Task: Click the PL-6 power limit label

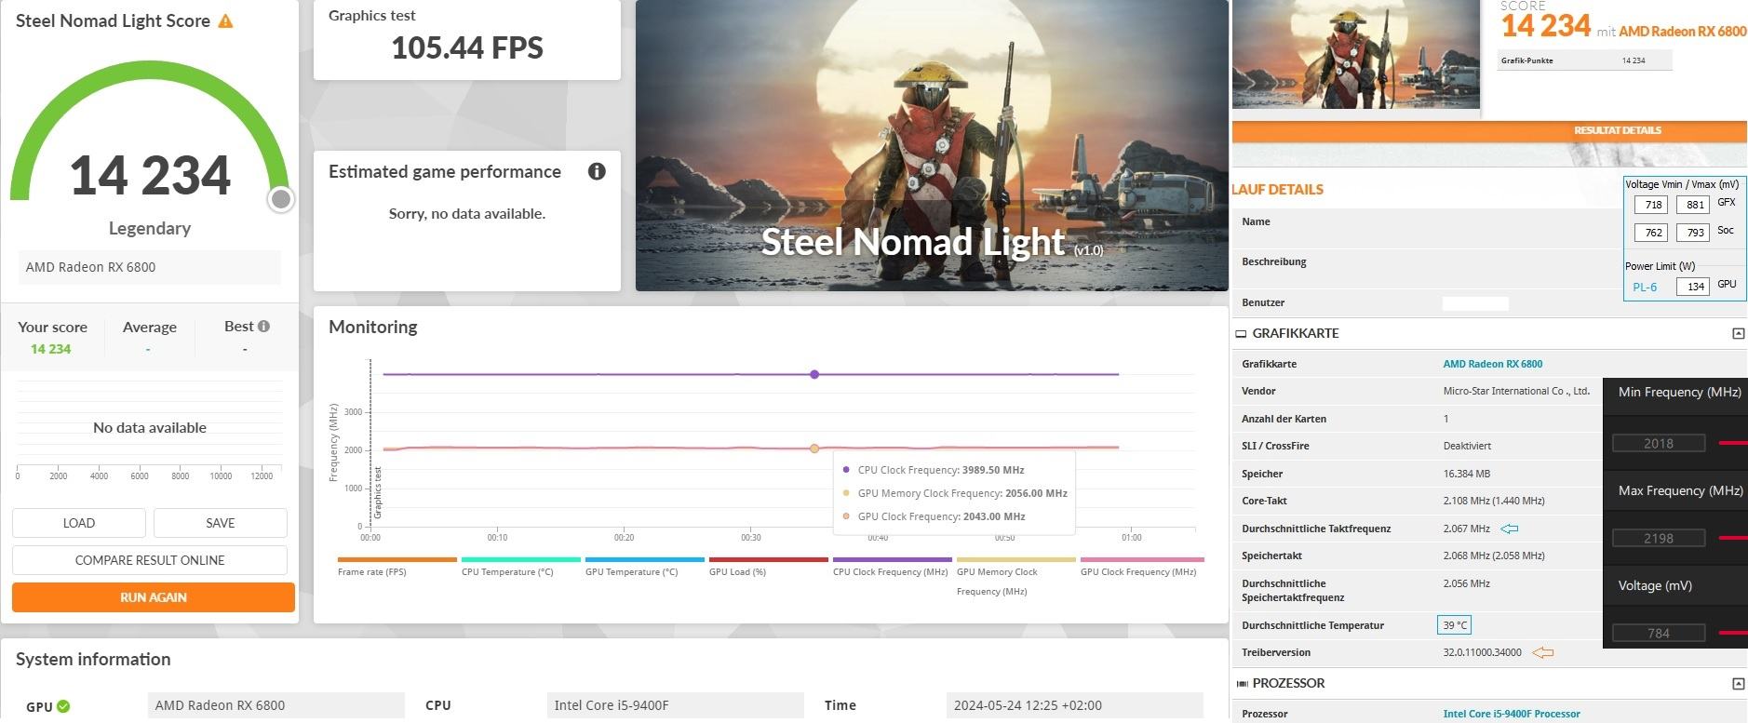Action: (1645, 287)
